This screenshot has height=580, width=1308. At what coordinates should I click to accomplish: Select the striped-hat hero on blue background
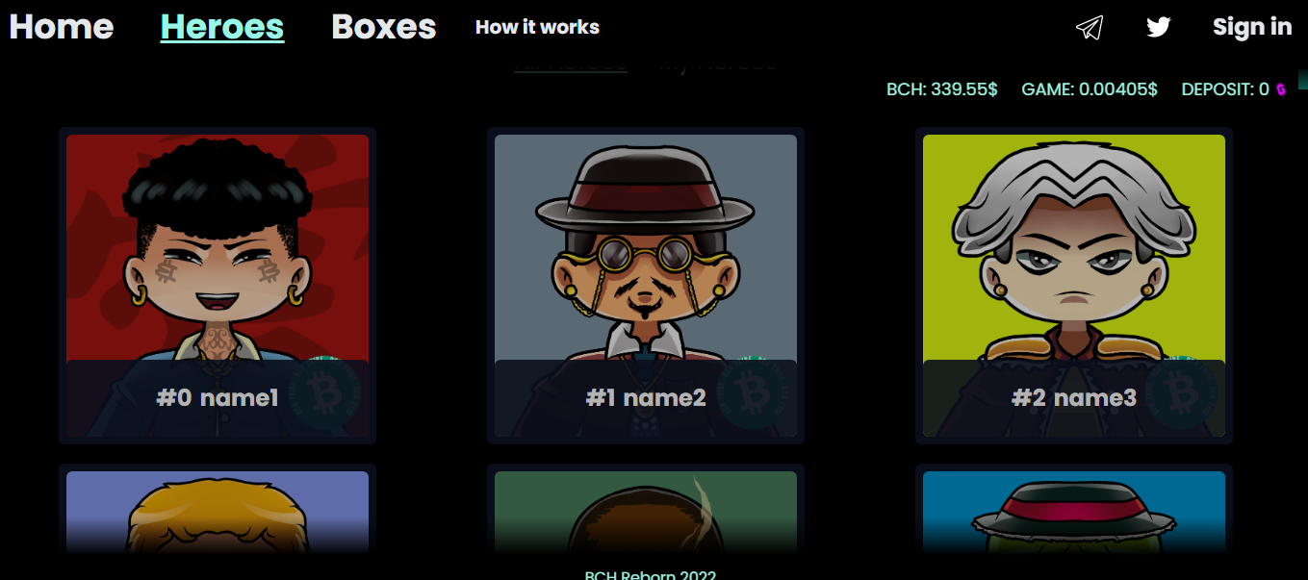[x=1074, y=510]
